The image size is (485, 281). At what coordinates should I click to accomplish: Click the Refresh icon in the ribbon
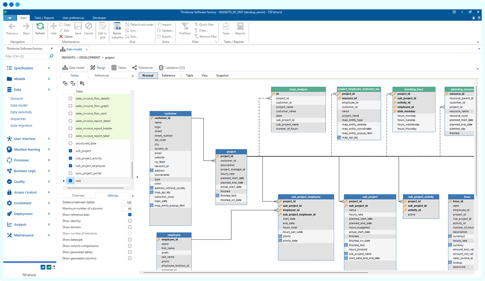[x=40, y=26]
